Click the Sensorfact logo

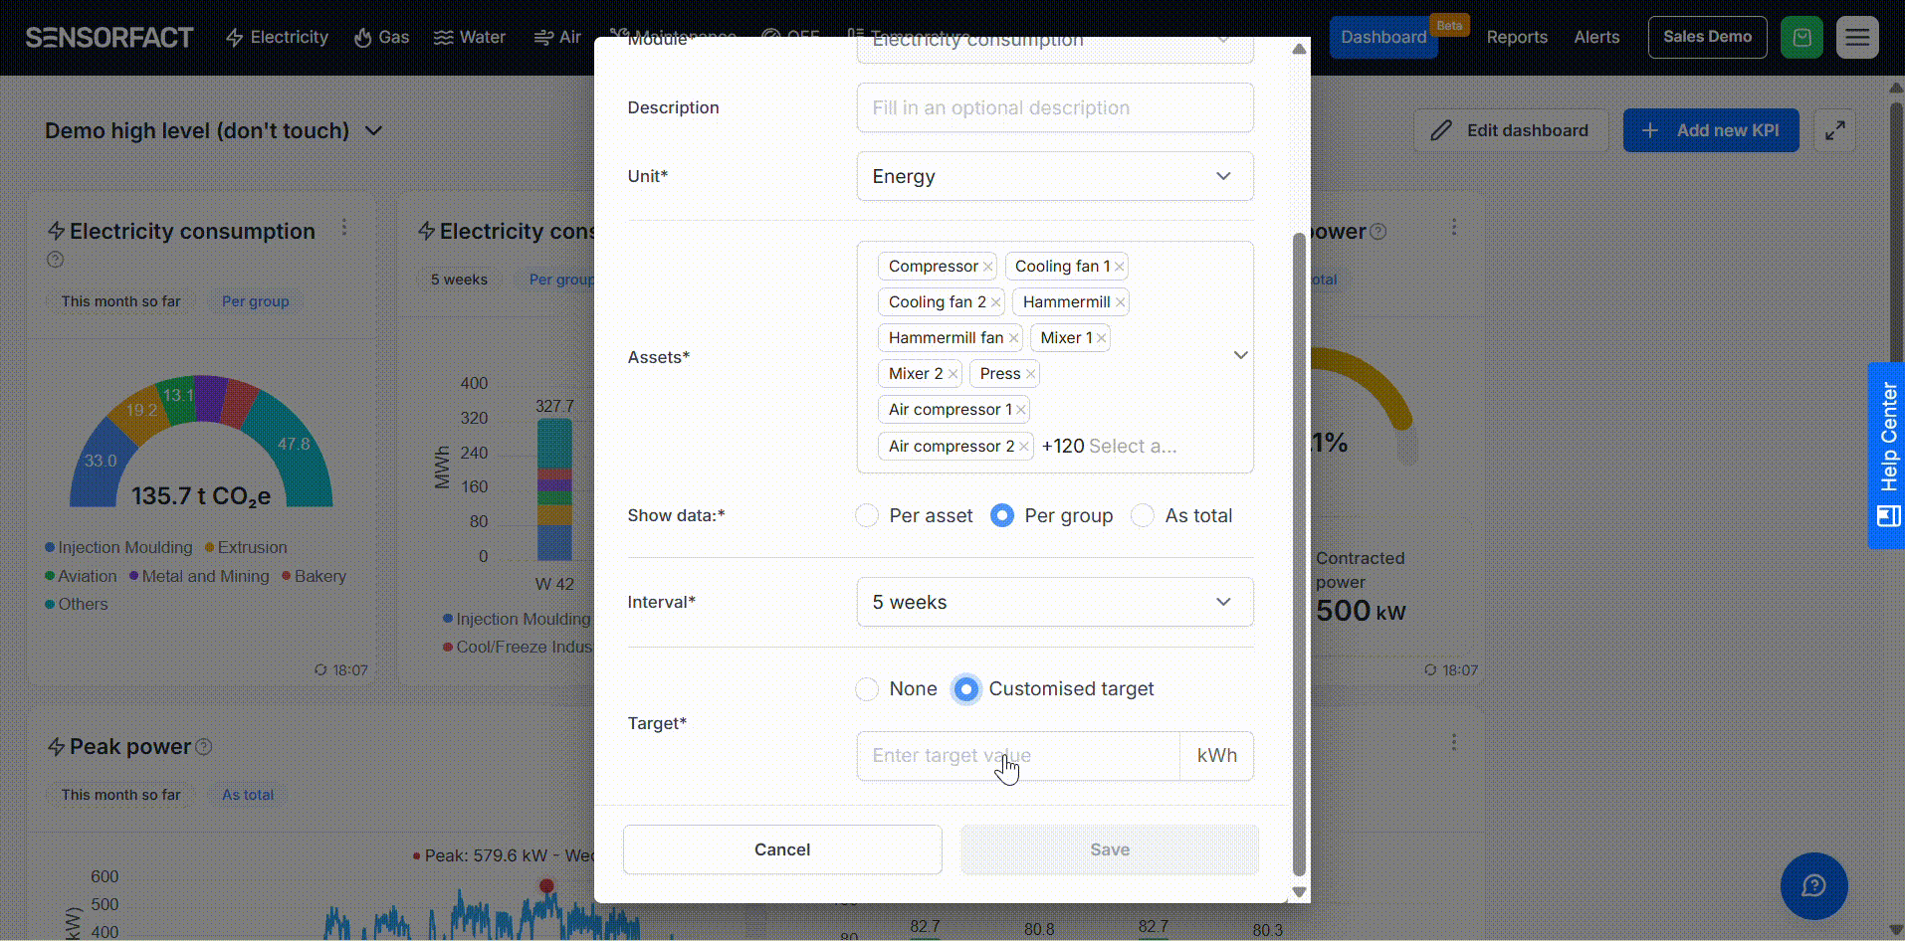tap(109, 37)
